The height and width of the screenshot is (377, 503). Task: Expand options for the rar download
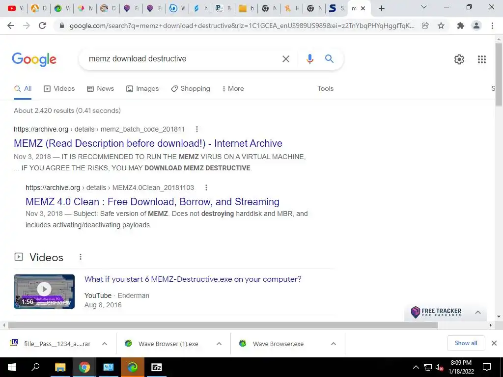[x=105, y=344]
